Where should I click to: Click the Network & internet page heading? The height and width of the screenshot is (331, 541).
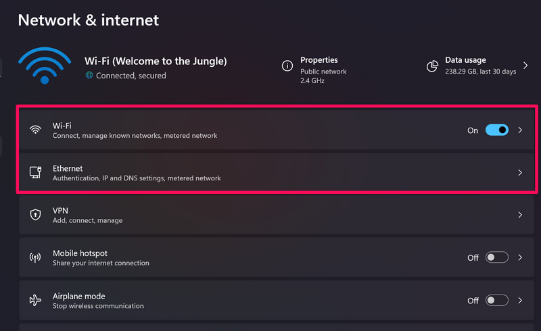(x=89, y=20)
